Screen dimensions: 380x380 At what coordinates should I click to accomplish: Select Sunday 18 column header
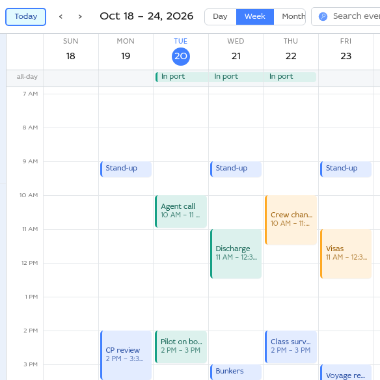tap(71, 51)
